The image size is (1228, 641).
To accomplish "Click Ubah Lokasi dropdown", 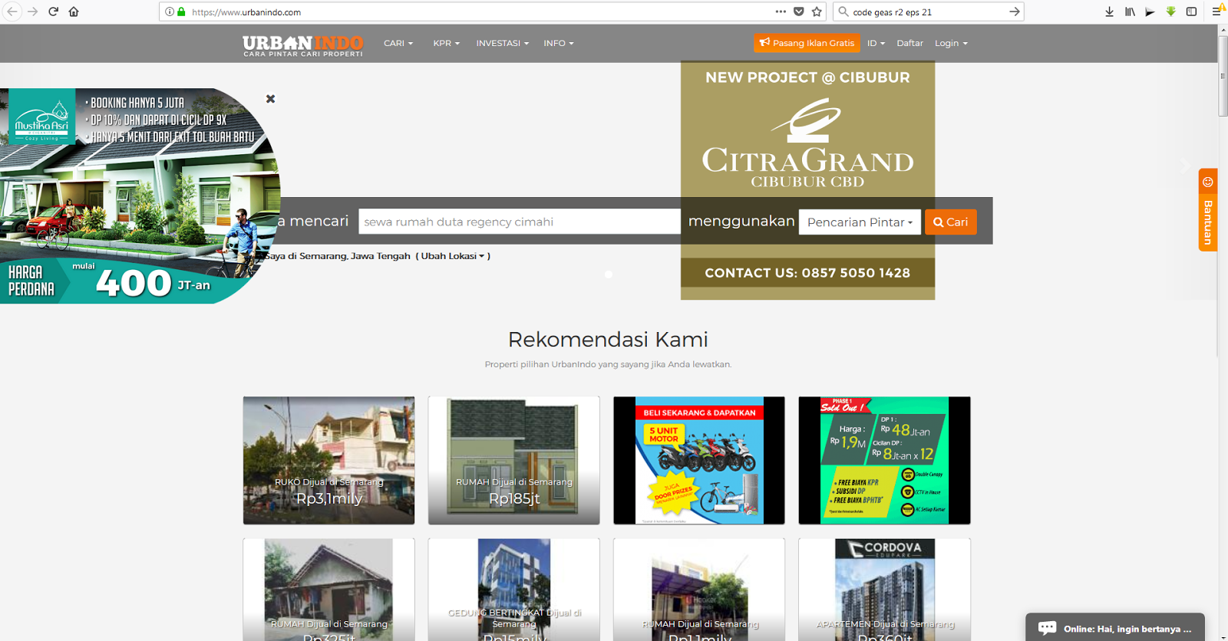I will (x=453, y=256).
